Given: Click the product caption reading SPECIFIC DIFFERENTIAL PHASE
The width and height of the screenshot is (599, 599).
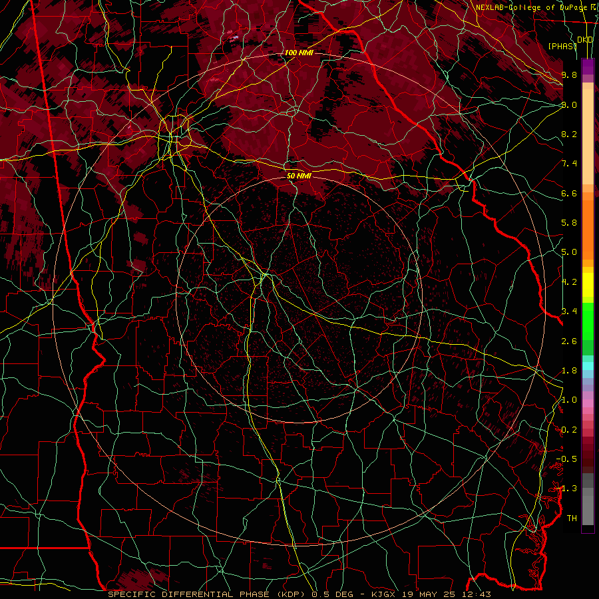Looking at the screenshot, I should pyautogui.click(x=188, y=594).
